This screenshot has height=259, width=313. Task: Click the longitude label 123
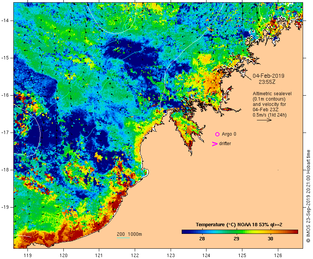point(171,255)
